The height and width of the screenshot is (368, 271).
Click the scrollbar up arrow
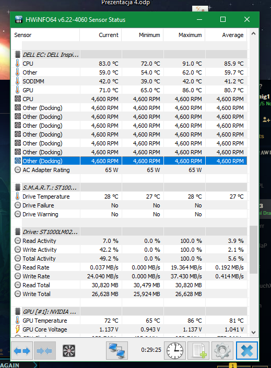click(253, 33)
